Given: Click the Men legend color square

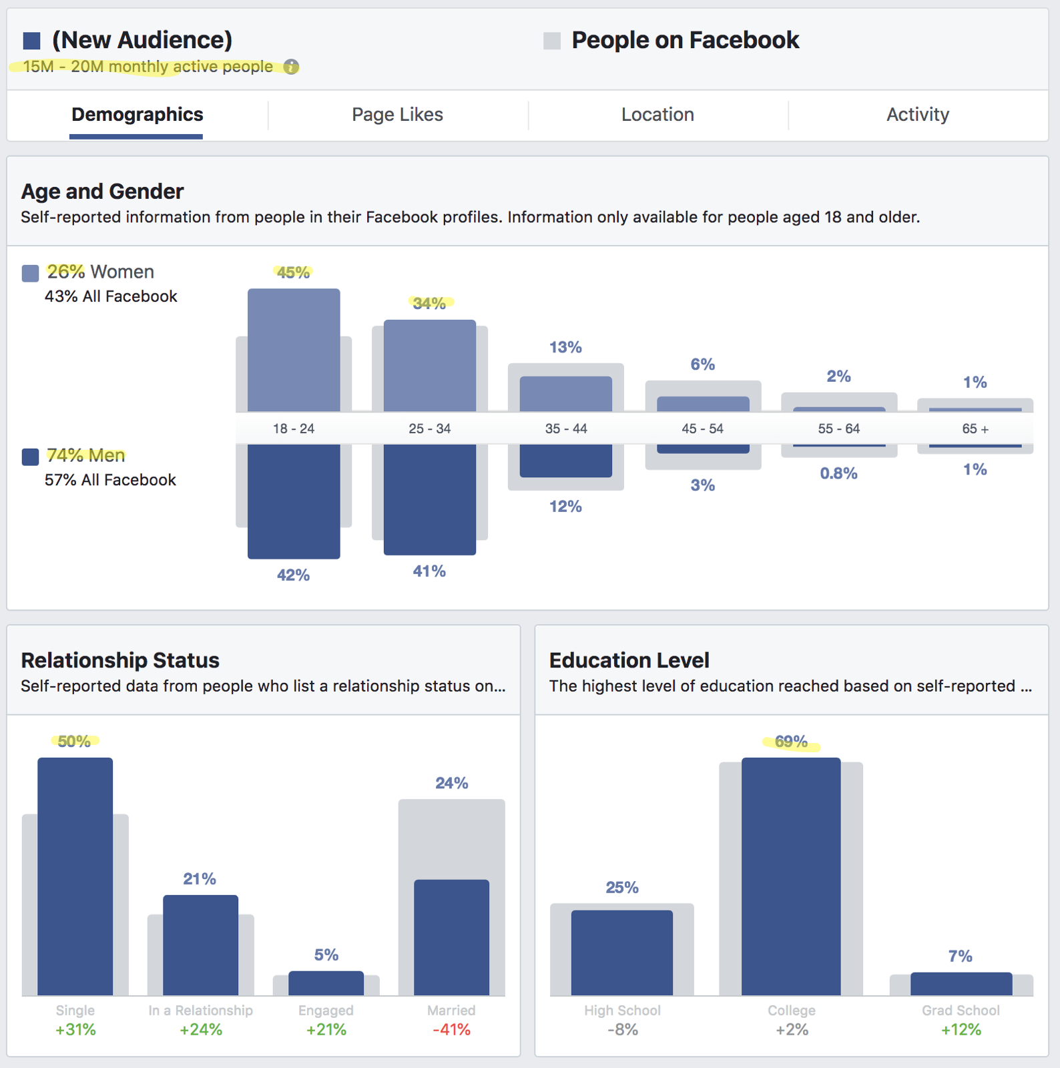Looking at the screenshot, I should pyautogui.click(x=30, y=457).
